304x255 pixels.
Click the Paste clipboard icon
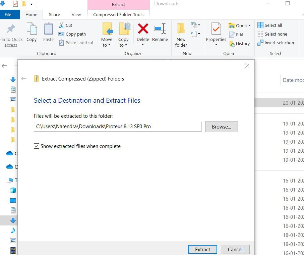pyautogui.click(x=48, y=29)
